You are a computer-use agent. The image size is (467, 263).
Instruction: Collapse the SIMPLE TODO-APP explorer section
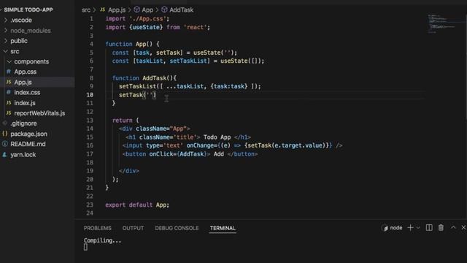1,9
